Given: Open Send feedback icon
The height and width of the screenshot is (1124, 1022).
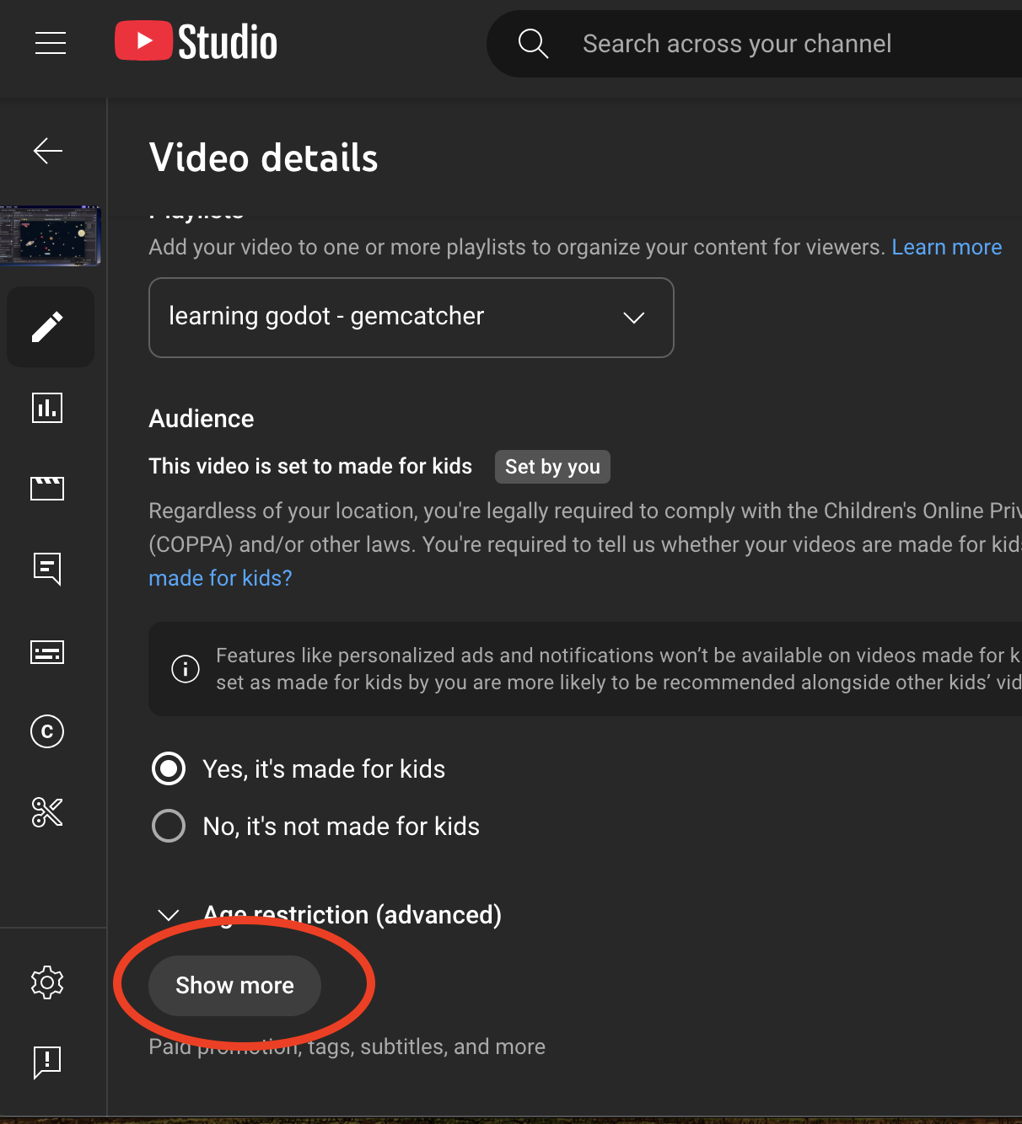Looking at the screenshot, I should click(x=47, y=1062).
